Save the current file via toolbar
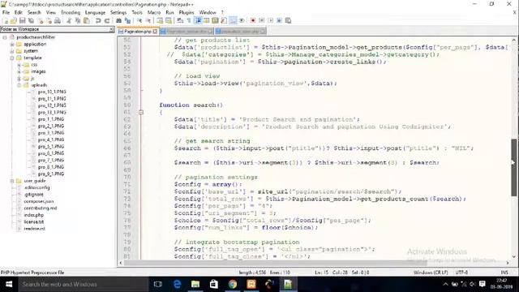519x292 pixels. [x=23, y=20]
